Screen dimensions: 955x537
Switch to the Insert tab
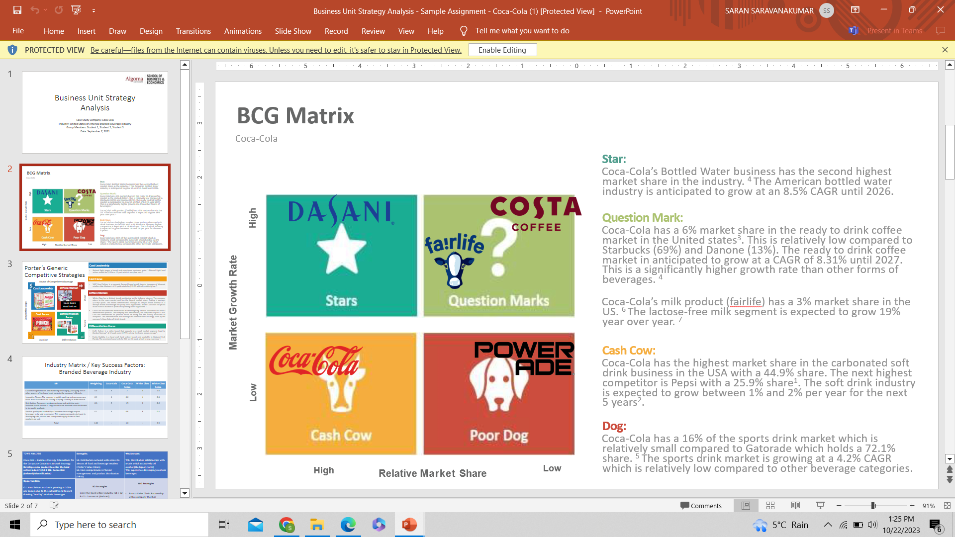pyautogui.click(x=87, y=31)
